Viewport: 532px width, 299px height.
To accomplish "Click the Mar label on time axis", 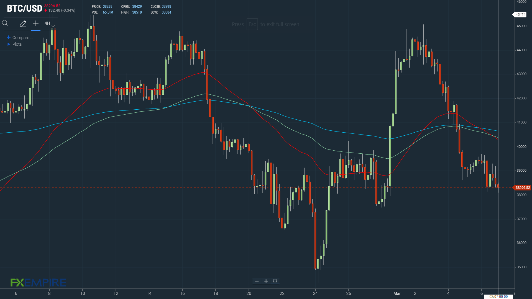I will coord(397,293).
